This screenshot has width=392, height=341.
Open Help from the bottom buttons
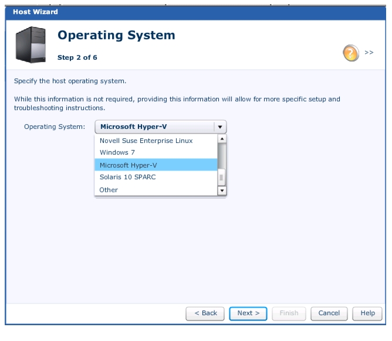[367, 313]
